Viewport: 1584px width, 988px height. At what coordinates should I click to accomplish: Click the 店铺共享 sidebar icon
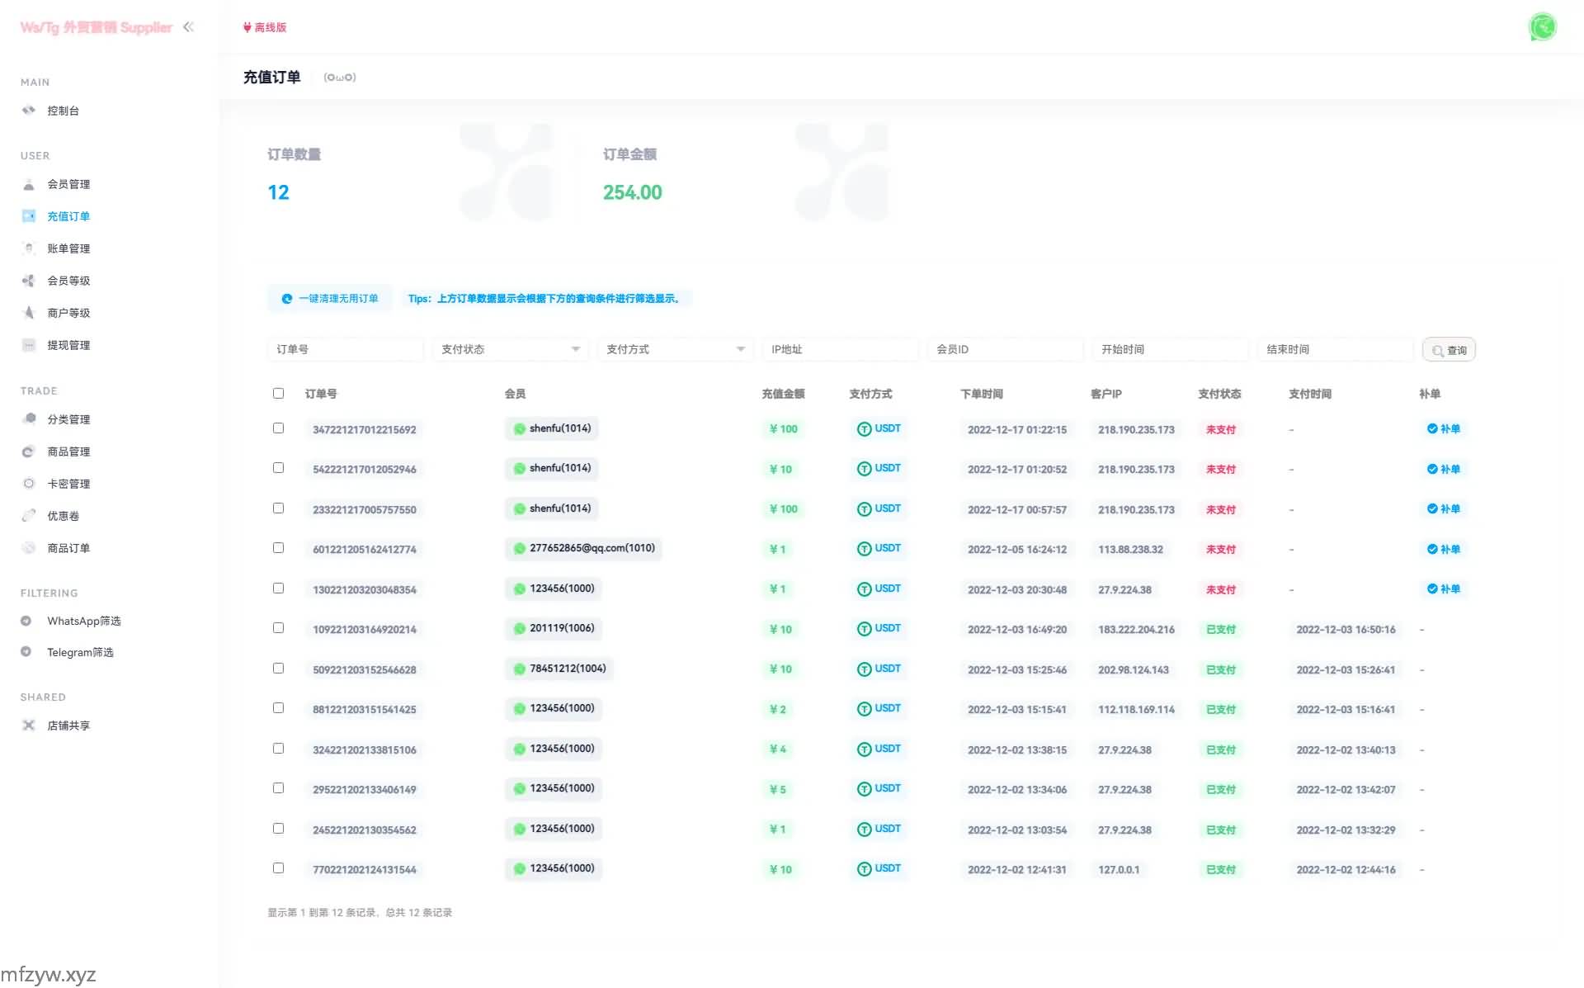click(29, 726)
